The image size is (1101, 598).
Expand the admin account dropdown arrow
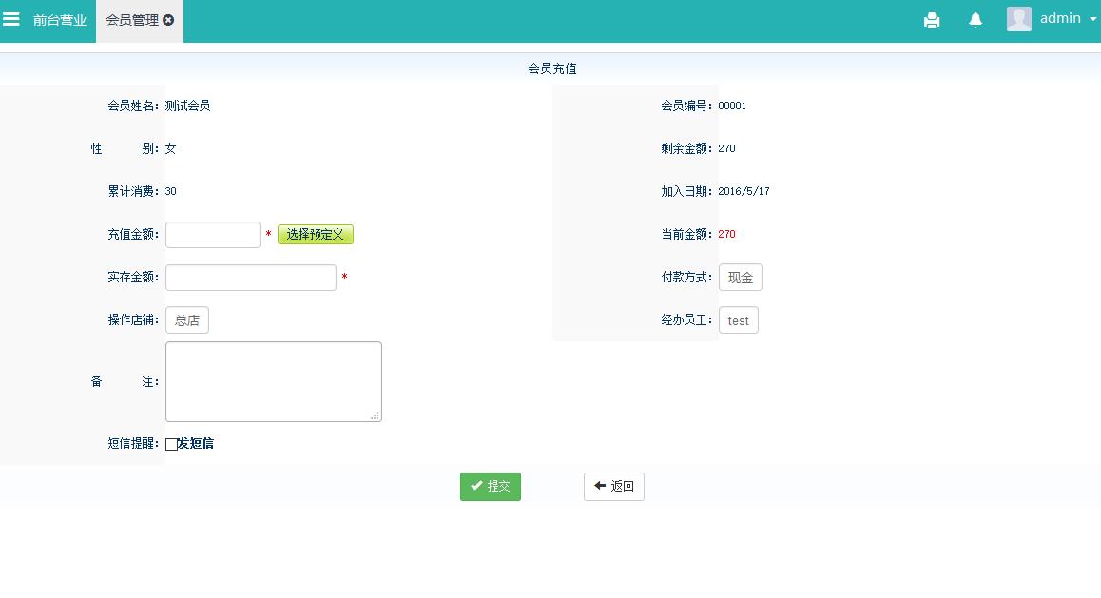click(x=1092, y=19)
